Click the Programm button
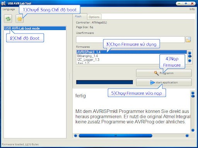198x148 pixels. (164, 73)
